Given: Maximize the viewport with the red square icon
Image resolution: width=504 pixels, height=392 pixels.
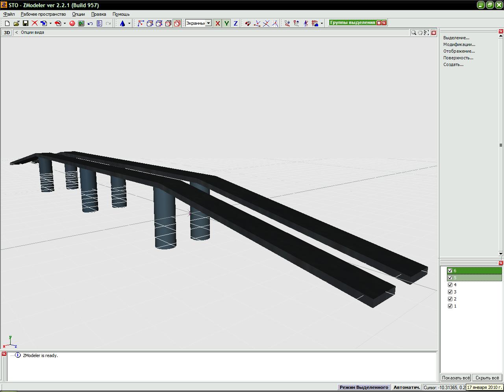Looking at the screenshot, I should [x=434, y=33].
